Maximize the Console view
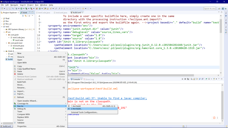This screenshot has width=228, height=128. (x=222, y=79)
